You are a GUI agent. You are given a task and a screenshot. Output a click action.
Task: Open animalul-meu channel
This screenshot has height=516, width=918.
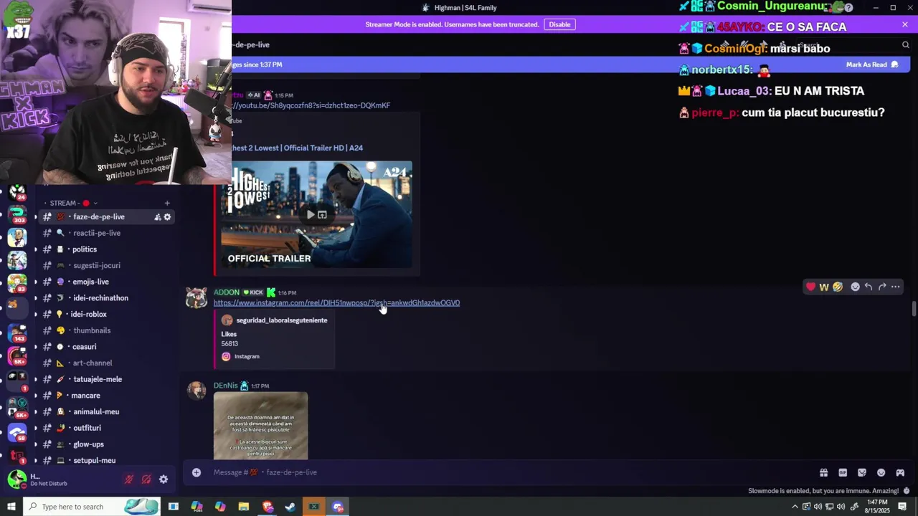pos(106,412)
